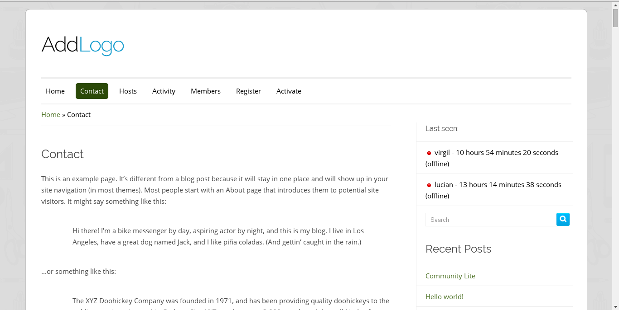Open the Activity menu item
Image resolution: width=619 pixels, height=310 pixels.
pyautogui.click(x=164, y=91)
